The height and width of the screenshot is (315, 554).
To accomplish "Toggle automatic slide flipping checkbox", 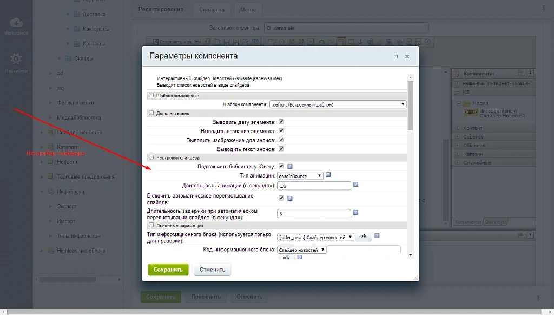I will point(281,198).
